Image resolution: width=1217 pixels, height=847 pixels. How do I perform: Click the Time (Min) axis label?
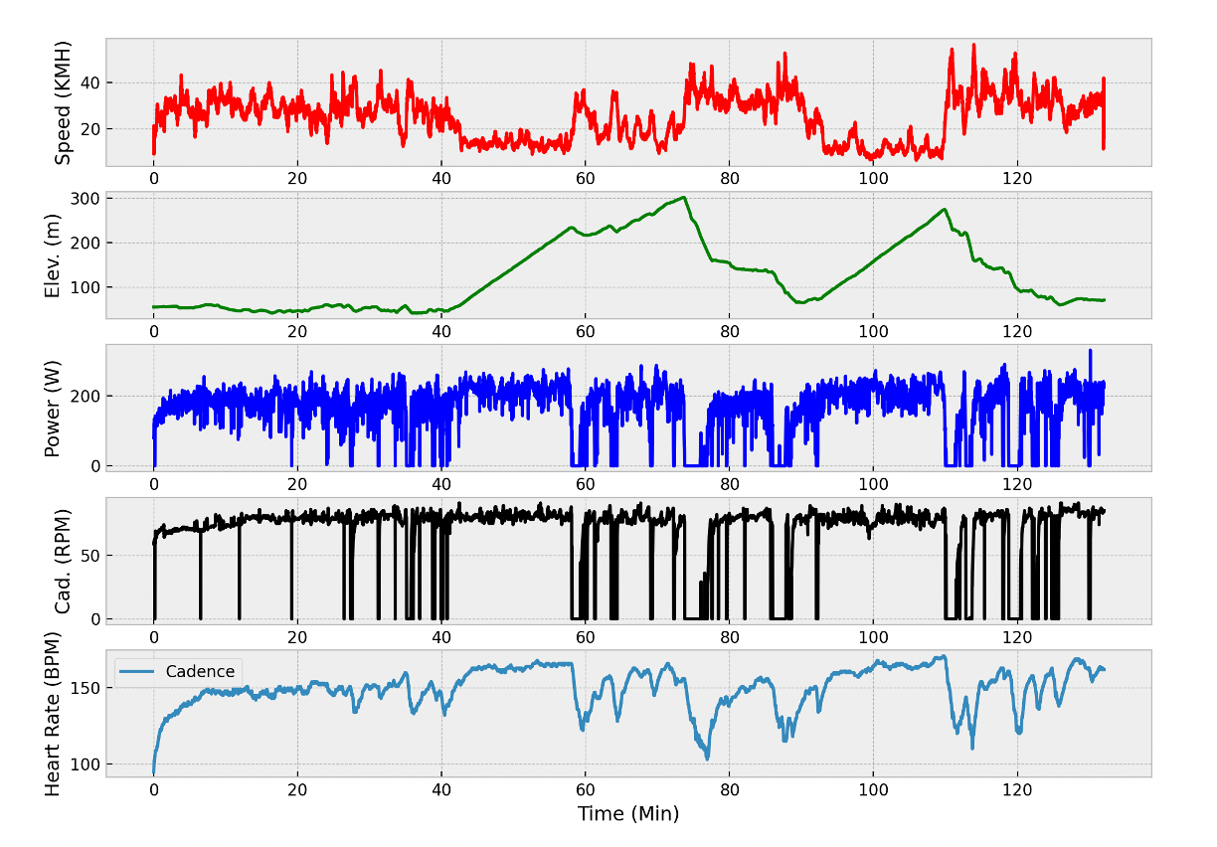tap(630, 813)
